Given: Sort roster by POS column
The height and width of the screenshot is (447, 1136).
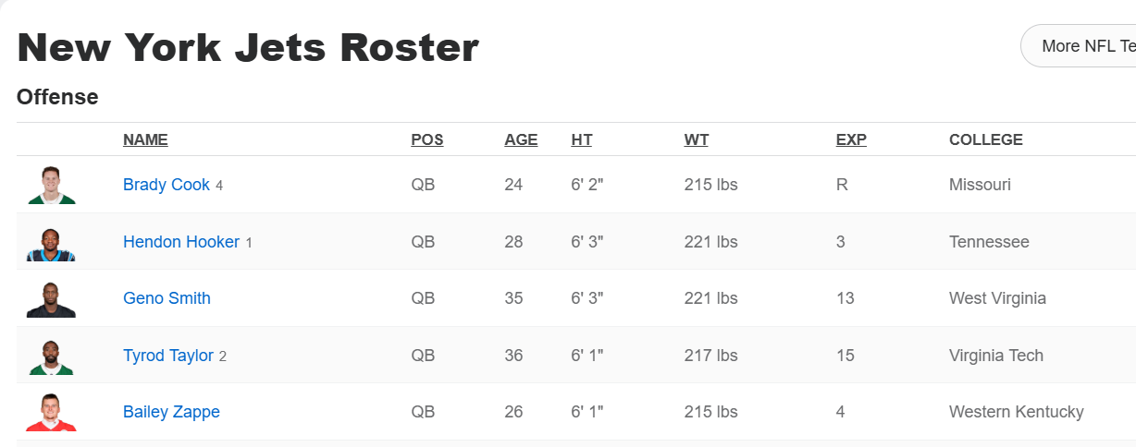Looking at the screenshot, I should [427, 140].
